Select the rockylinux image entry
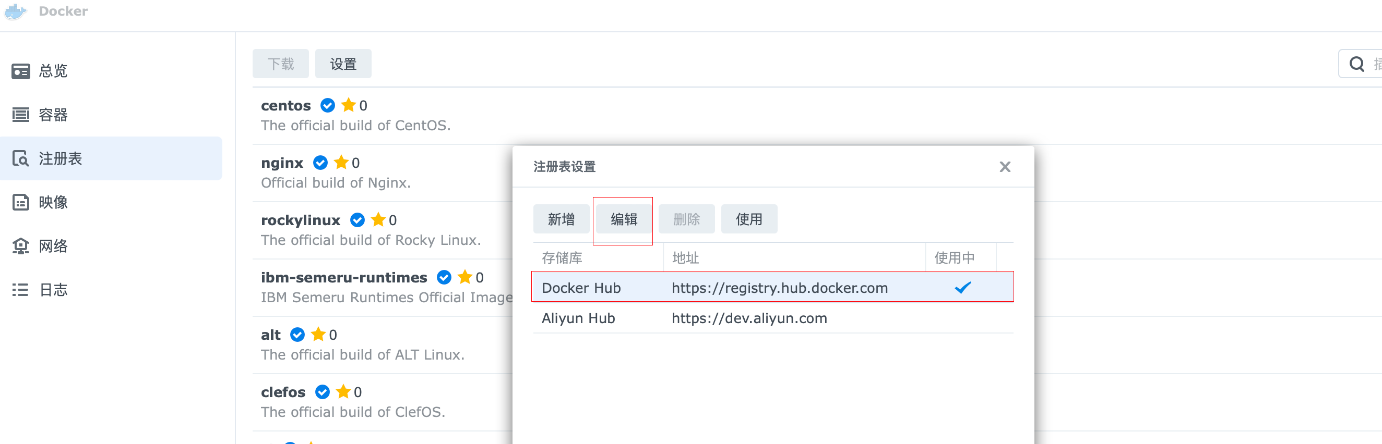 (382, 230)
